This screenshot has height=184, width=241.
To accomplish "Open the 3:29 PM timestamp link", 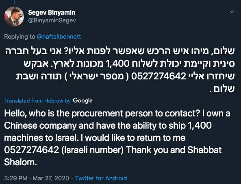I will coord(16,178).
